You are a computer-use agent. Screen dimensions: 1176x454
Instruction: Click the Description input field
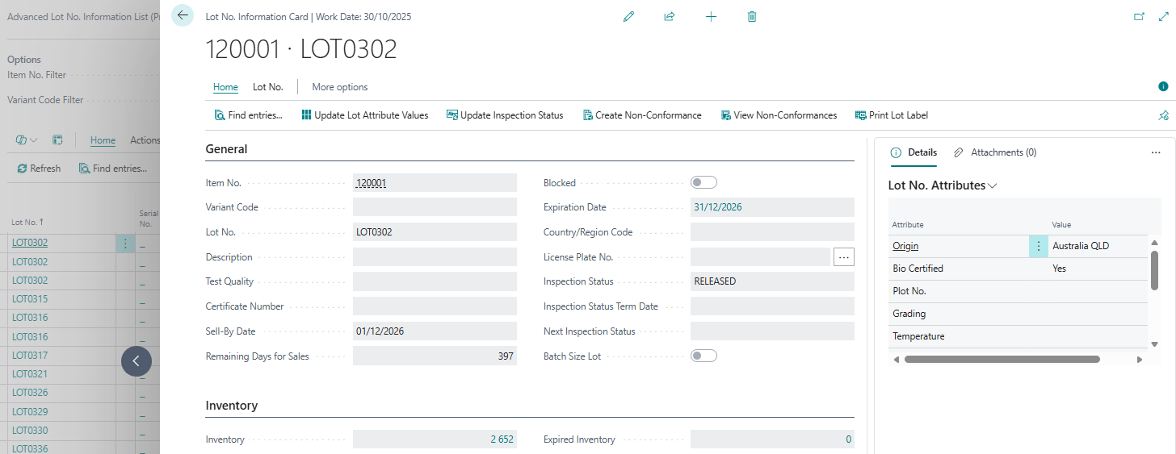coord(435,257)
